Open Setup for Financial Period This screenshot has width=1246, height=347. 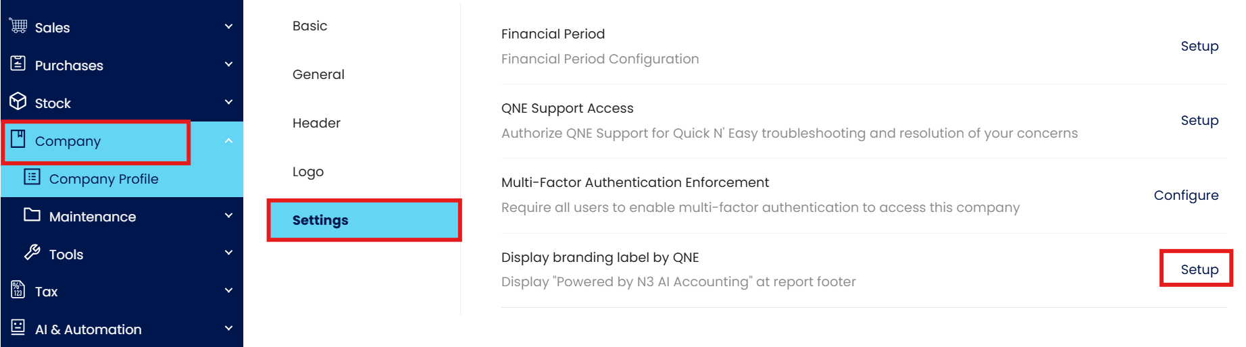pos(1199,46)
